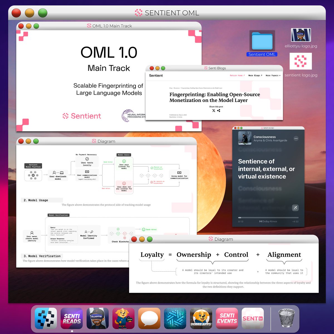
Task: Click the 'Model Identity Confirmed' box
Action: [89, 235]
